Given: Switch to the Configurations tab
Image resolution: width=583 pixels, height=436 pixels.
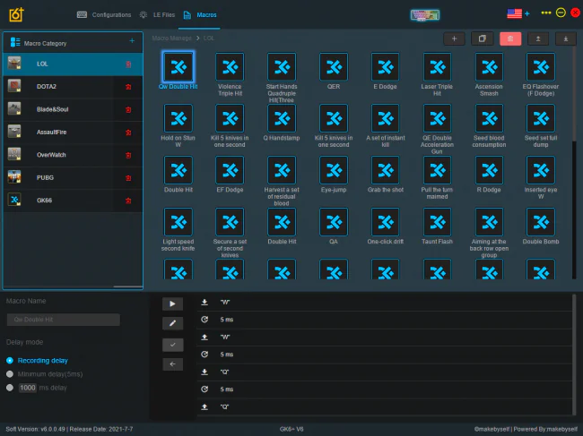Looking at the screenshot, I should (104, 15).
